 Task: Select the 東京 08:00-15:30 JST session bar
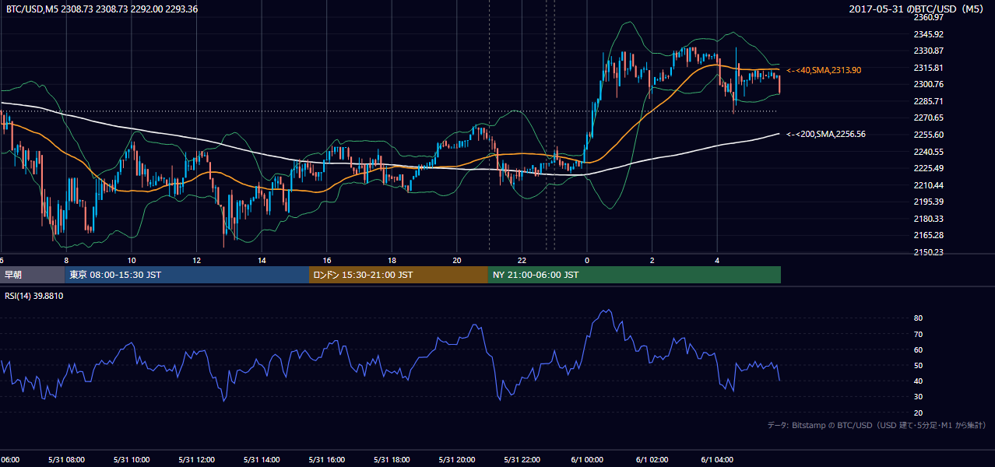coord(187,275)
